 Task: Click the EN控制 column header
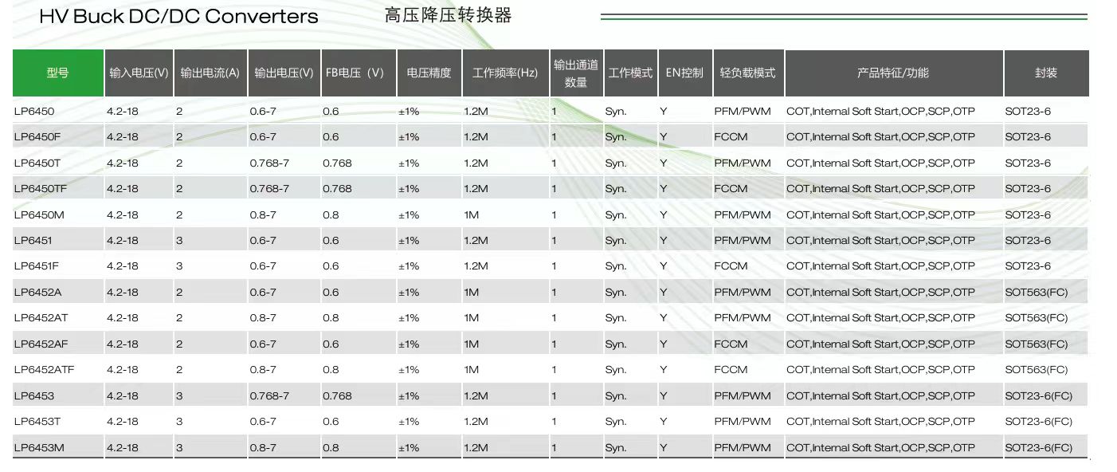tap(684, 73)
